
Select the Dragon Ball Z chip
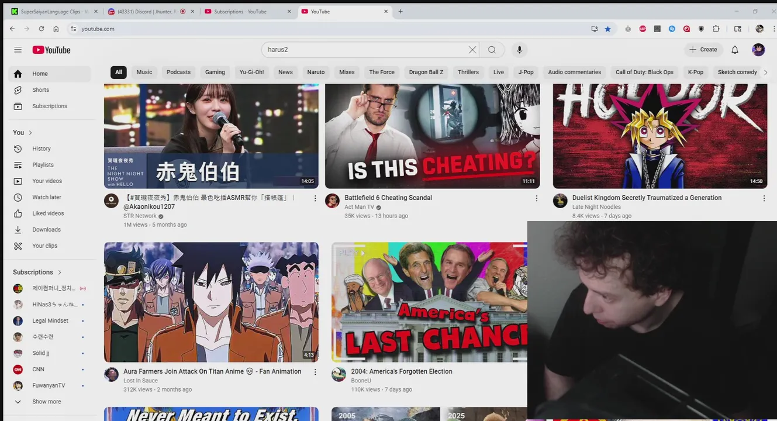pos(426,73)
